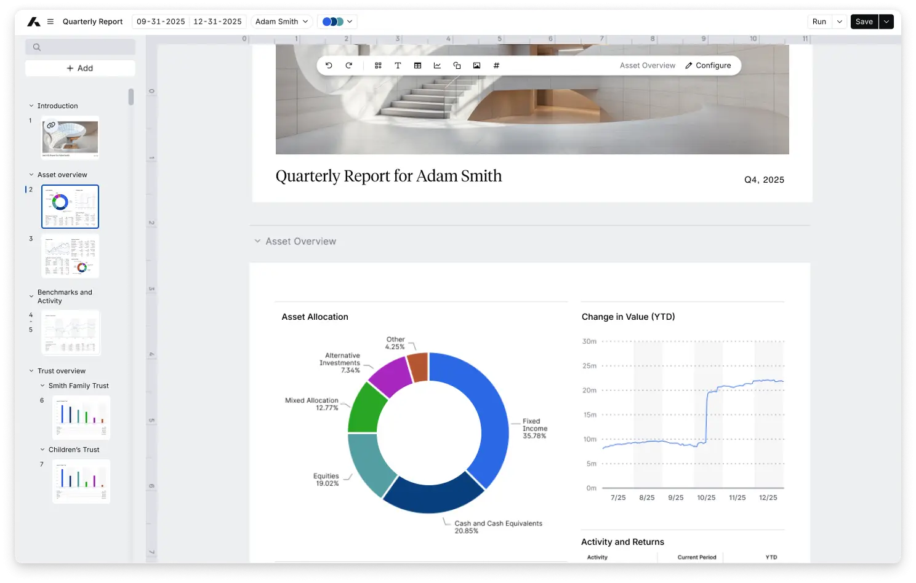Viewport: 916px width, 583px height.
Task: Insert an image using the picture icon
Action: [x=476, y=65]
